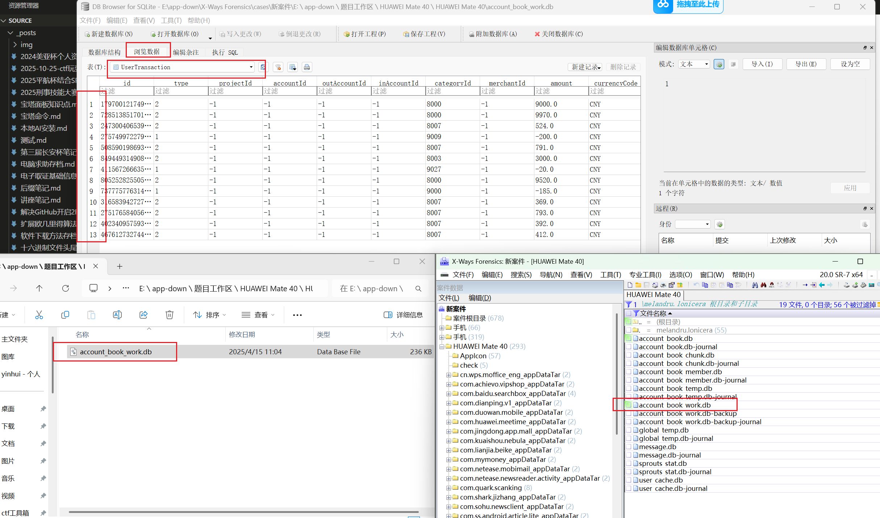
Task: Click delete trash icon in File Explorer
Action: point(169,315)
